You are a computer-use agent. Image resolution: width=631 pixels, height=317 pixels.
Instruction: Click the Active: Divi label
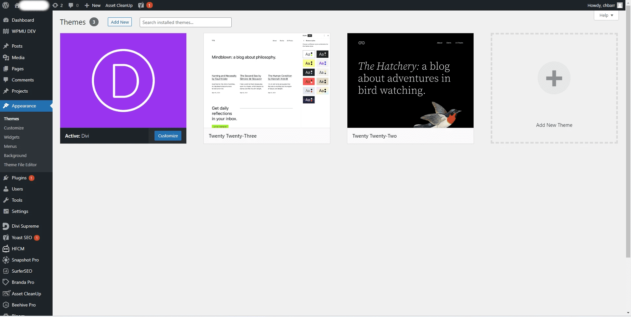[x=77, y=136]
